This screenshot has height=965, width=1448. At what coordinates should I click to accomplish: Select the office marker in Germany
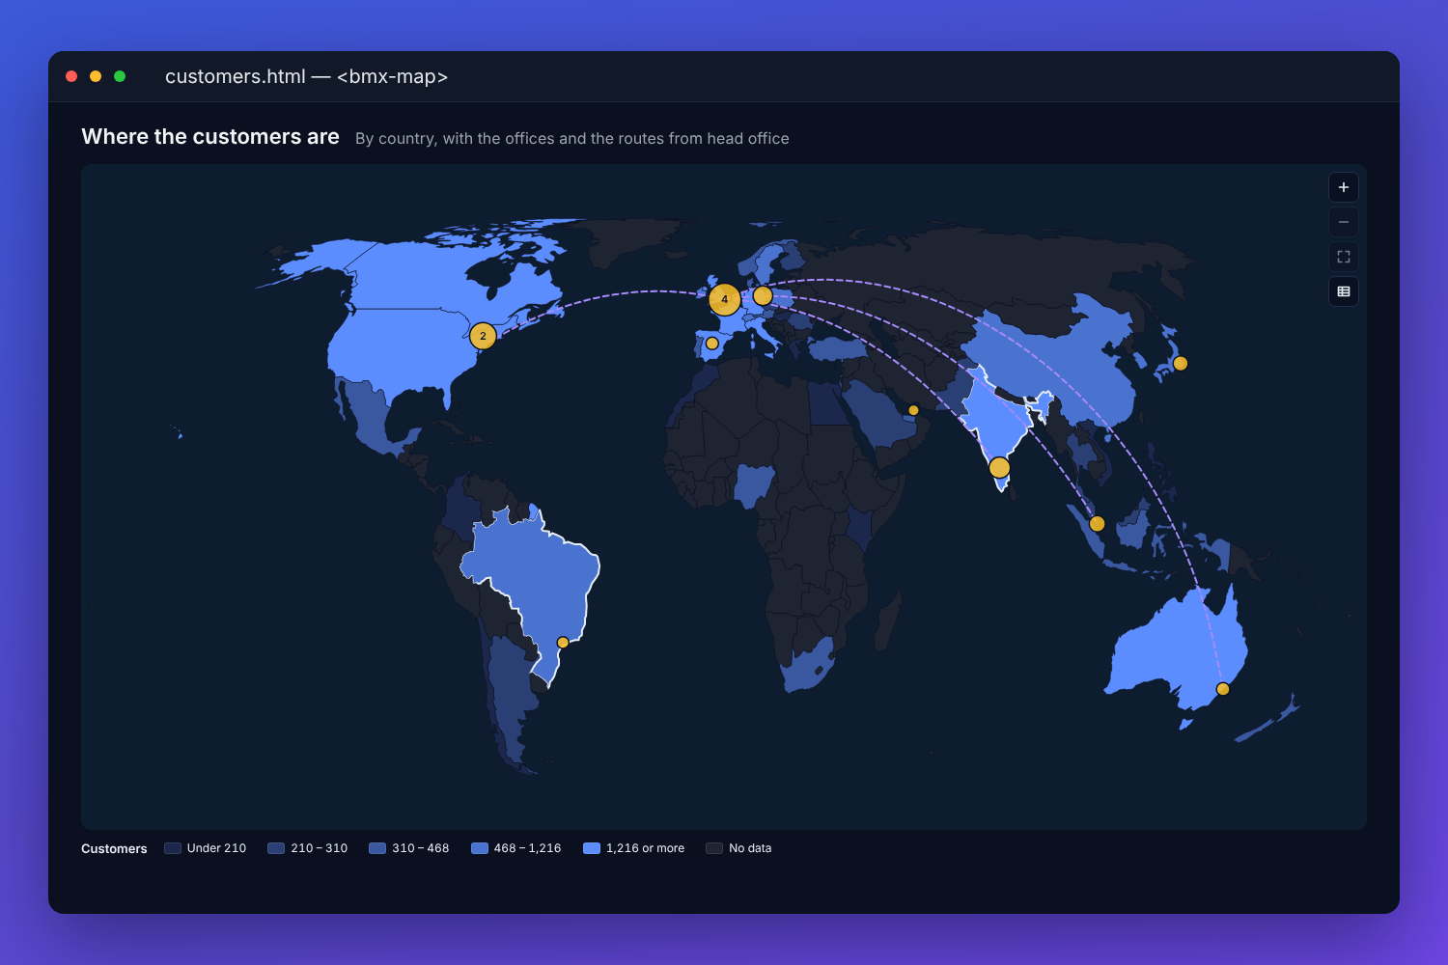763,296
